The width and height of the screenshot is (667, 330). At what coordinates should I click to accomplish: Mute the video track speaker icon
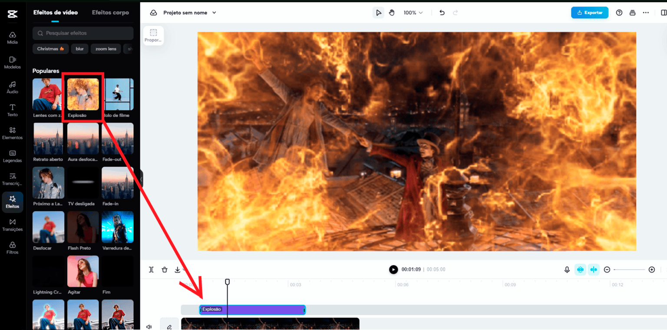[149, 327]
